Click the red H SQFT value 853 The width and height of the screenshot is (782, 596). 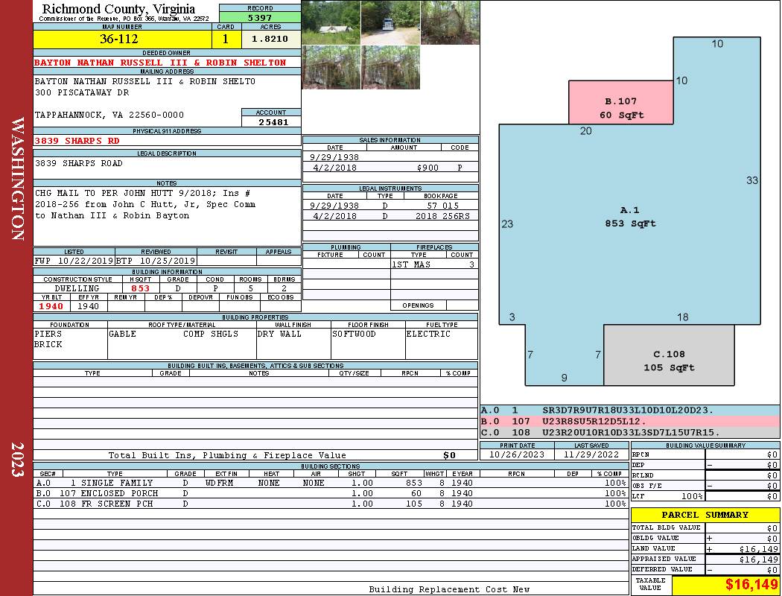[140, 288]
